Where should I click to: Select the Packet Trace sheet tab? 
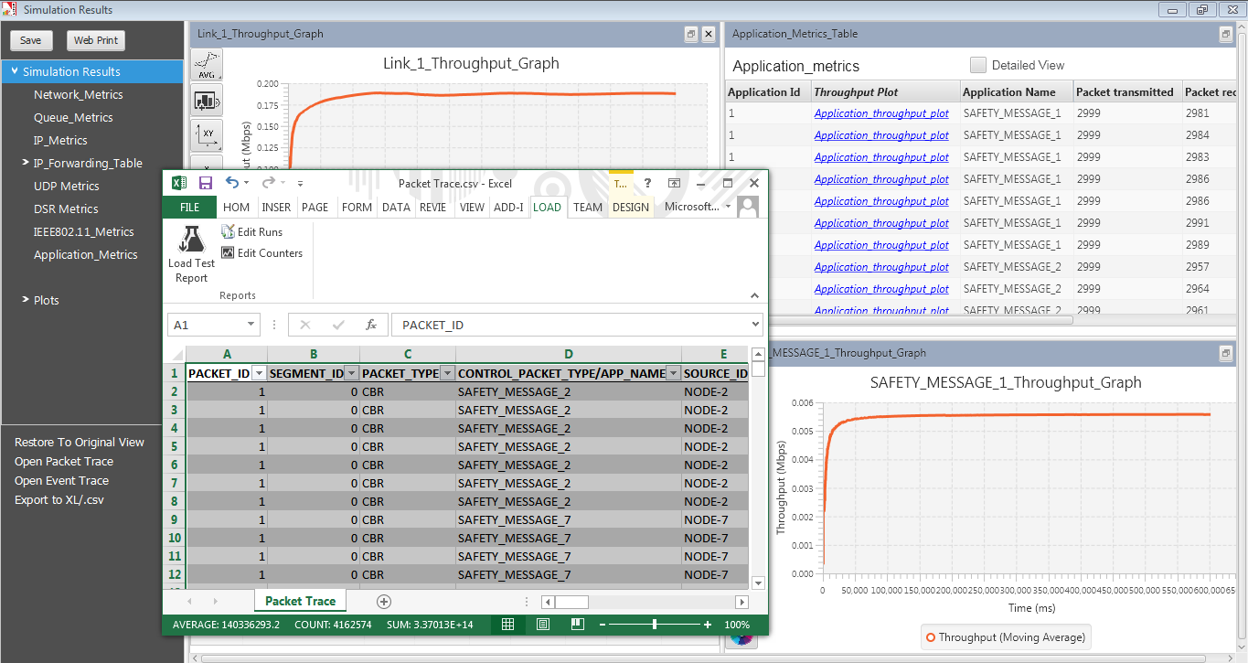[301, 601]
